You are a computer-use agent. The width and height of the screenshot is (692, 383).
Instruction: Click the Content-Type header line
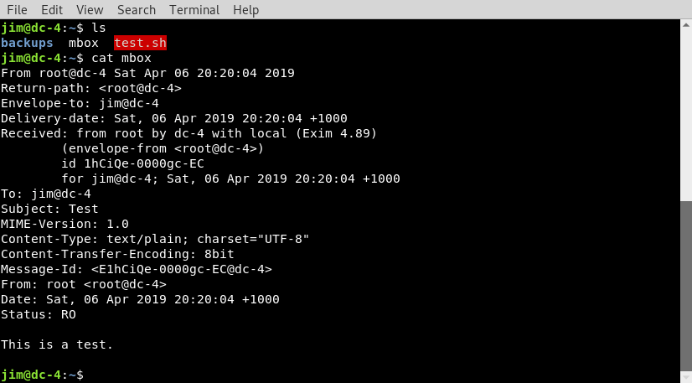[x=156, y=239]
